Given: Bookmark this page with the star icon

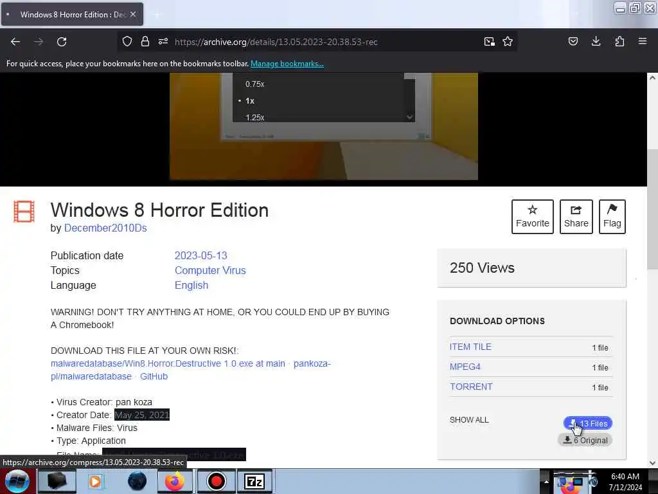Looking at the screenshot, I should pyautogui.click(x=508, y=42).
